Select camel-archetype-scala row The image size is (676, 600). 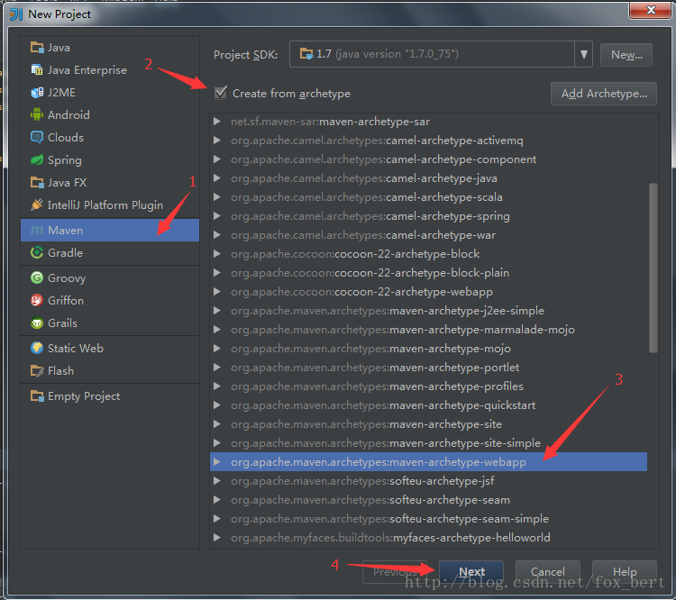428,197
